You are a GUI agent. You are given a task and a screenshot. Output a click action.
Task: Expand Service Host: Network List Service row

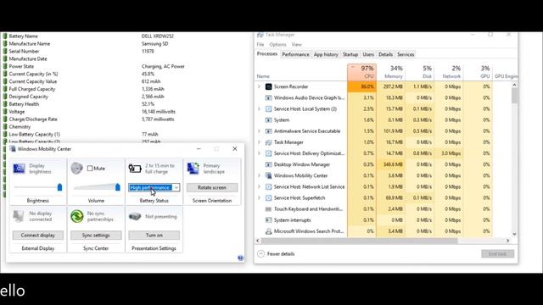pos(259,186)
